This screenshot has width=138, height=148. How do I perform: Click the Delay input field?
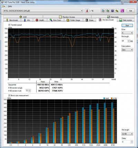(126, 142)
